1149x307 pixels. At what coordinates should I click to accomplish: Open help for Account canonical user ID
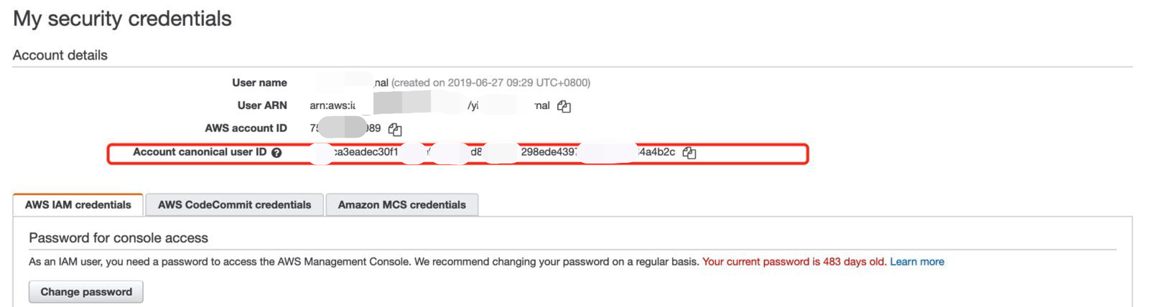point(276,153)
